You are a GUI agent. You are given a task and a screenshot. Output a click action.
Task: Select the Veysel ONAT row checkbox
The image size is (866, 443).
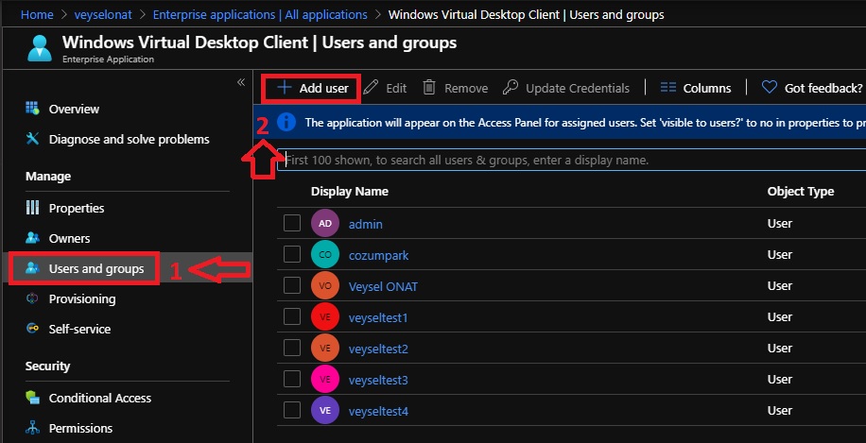[291, 286]
